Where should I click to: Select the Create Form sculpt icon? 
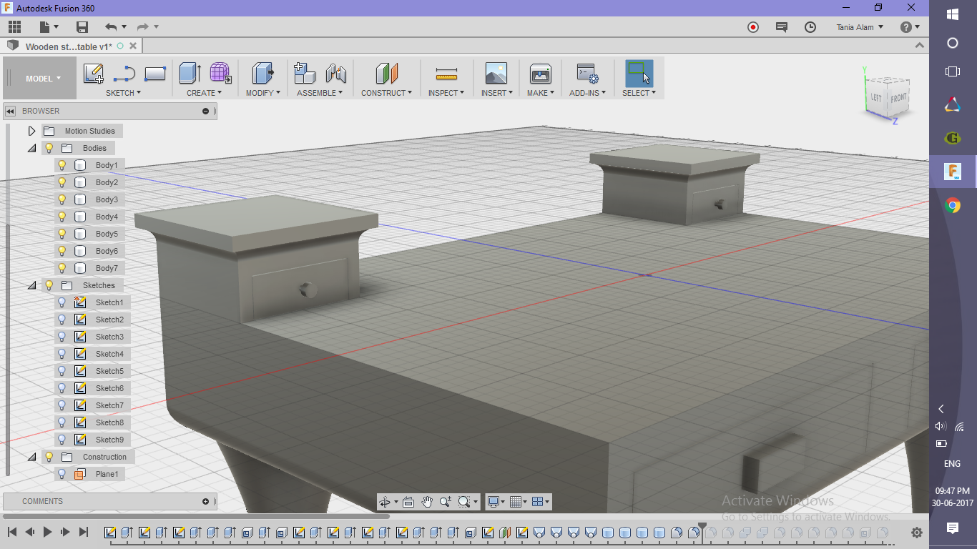pos(220,74)
